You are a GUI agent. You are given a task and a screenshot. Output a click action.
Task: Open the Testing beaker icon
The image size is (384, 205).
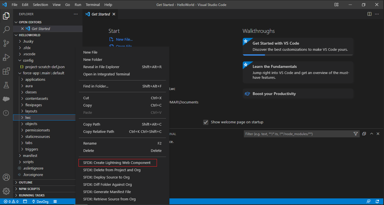(x=6, y=85)
